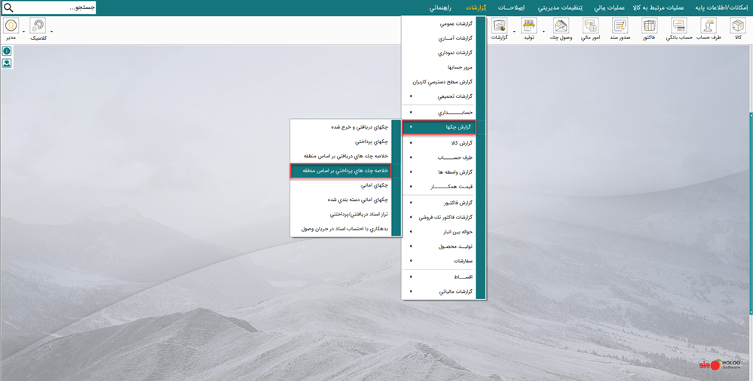Click the صدور سند document icon

coord(620,26)
